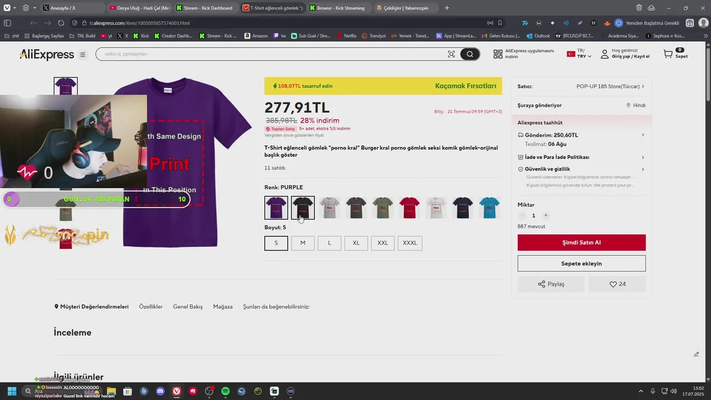Open Discord from the taskbar
Screen dimensions: 711x400
(161, 391)
